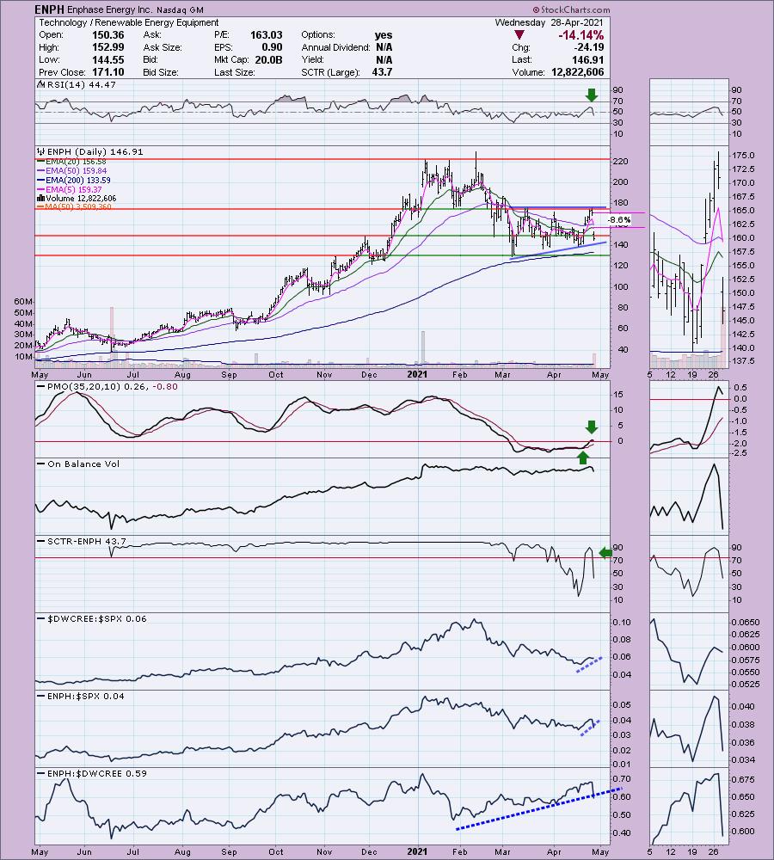Viewport: 774px width, 860px height.
Task: Click the ENPH ticker symbol in the header
Action: [x=49, y=9]
